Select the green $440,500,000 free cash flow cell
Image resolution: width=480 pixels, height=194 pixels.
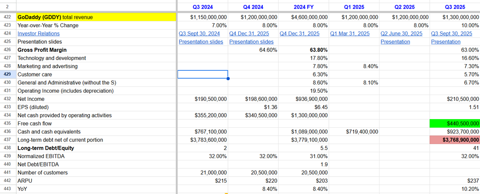tap(455, 123)
